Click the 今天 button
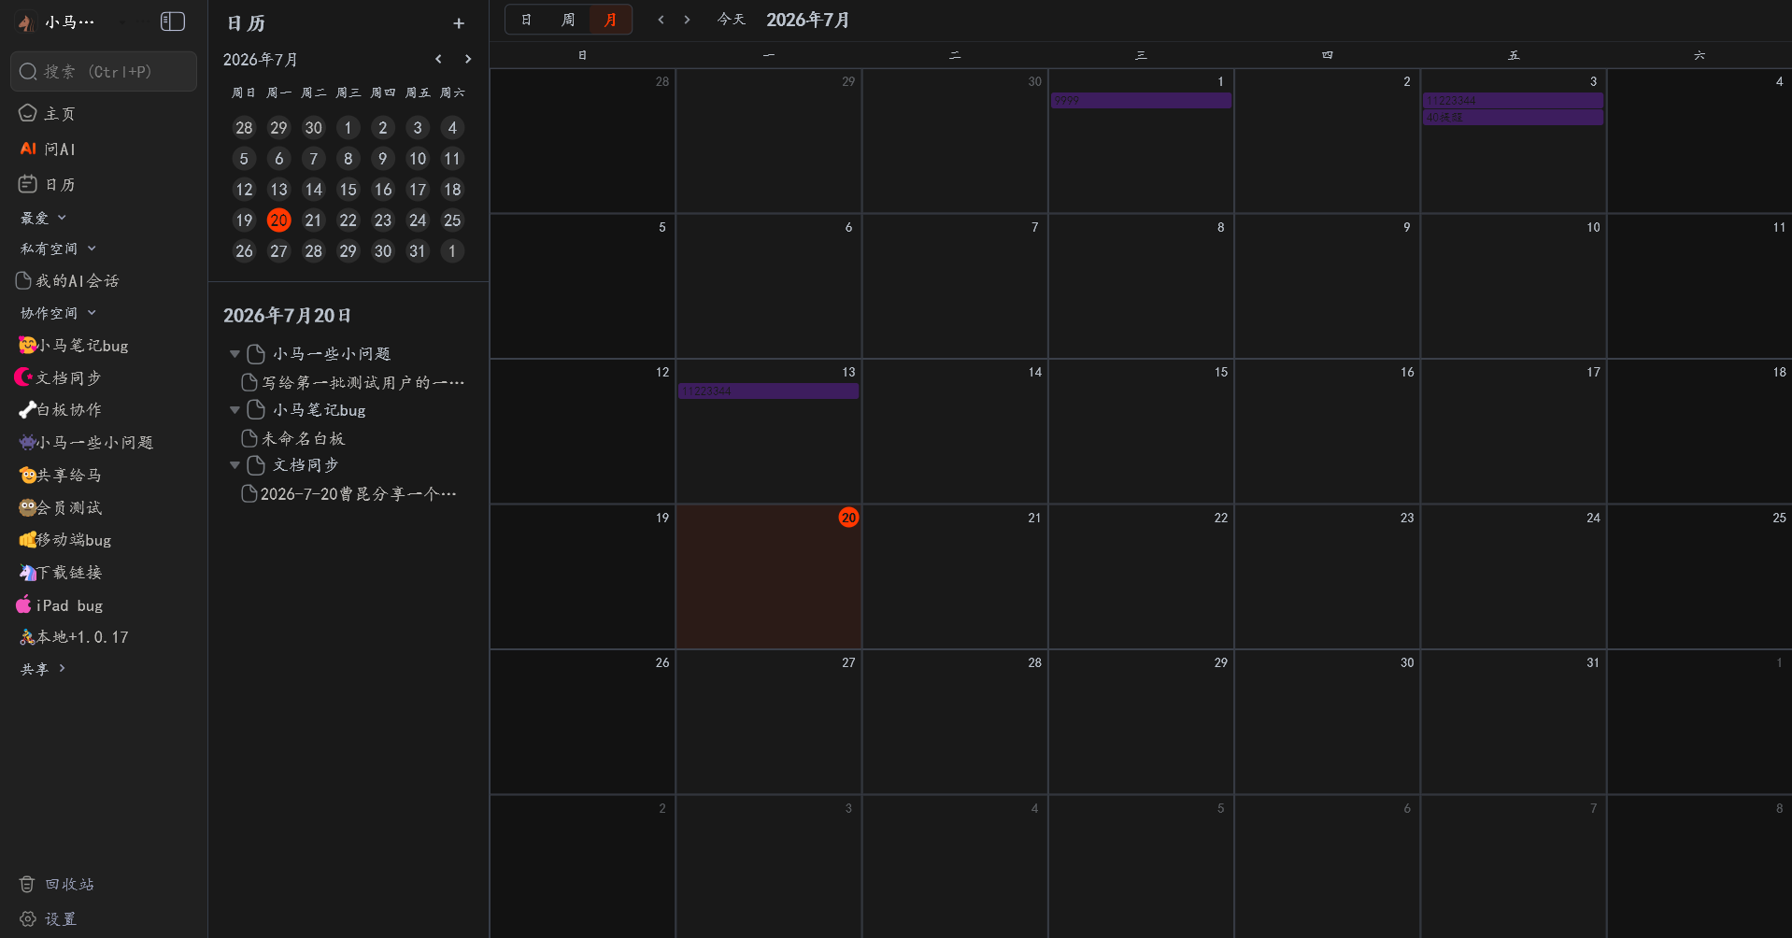Image resolution: width=1792 pixels, height=938 pixels. (x=731, y=20)
